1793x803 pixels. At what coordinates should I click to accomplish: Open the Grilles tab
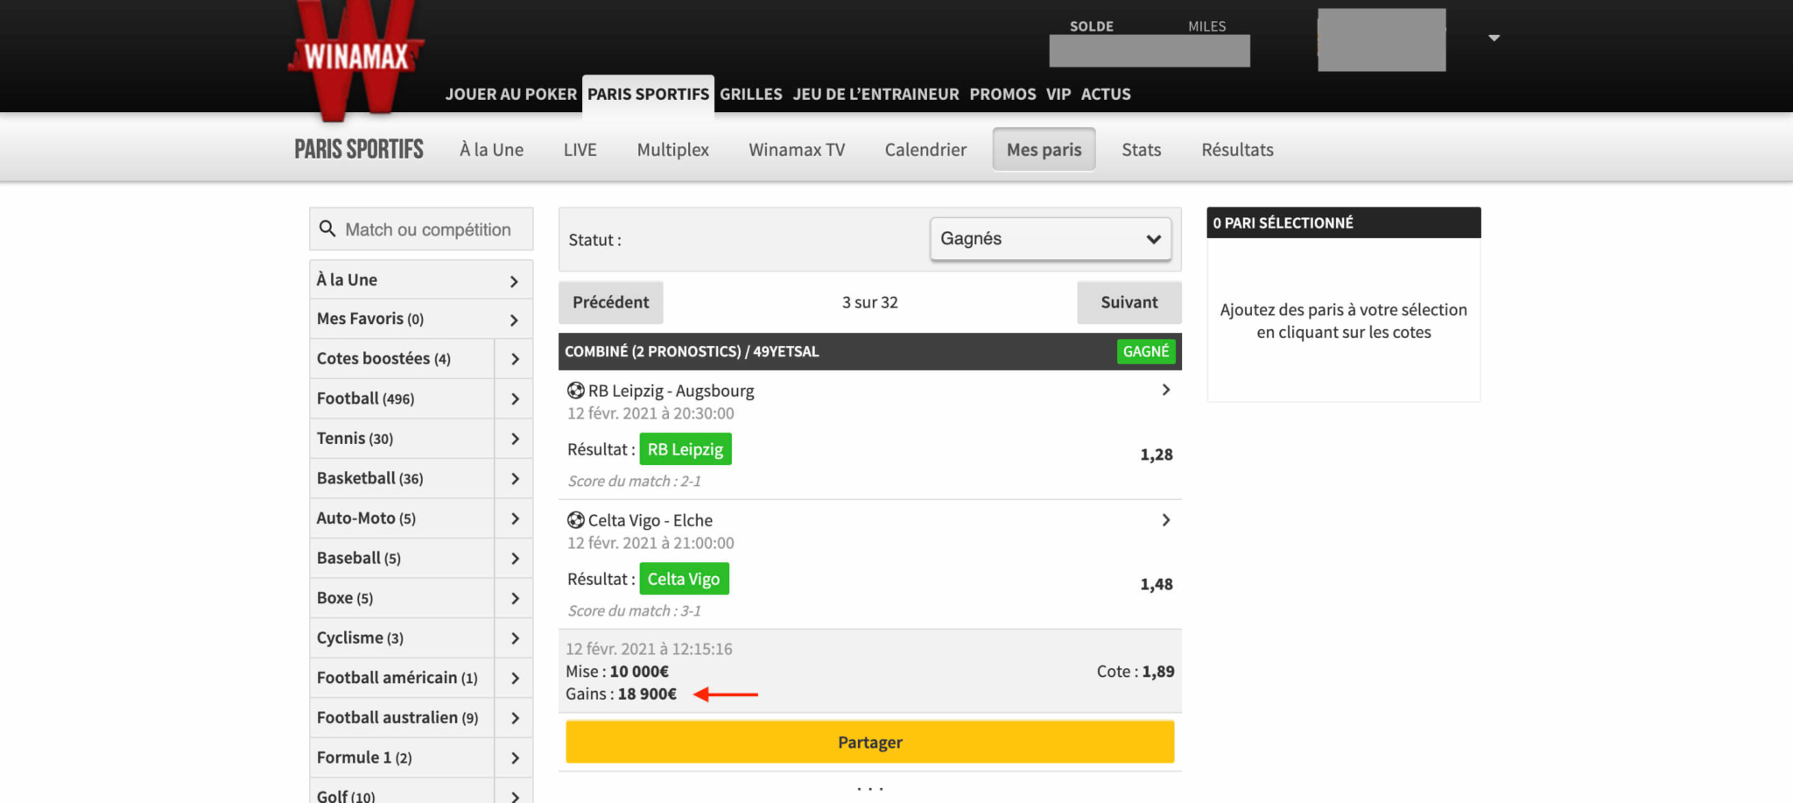[751, 94]
